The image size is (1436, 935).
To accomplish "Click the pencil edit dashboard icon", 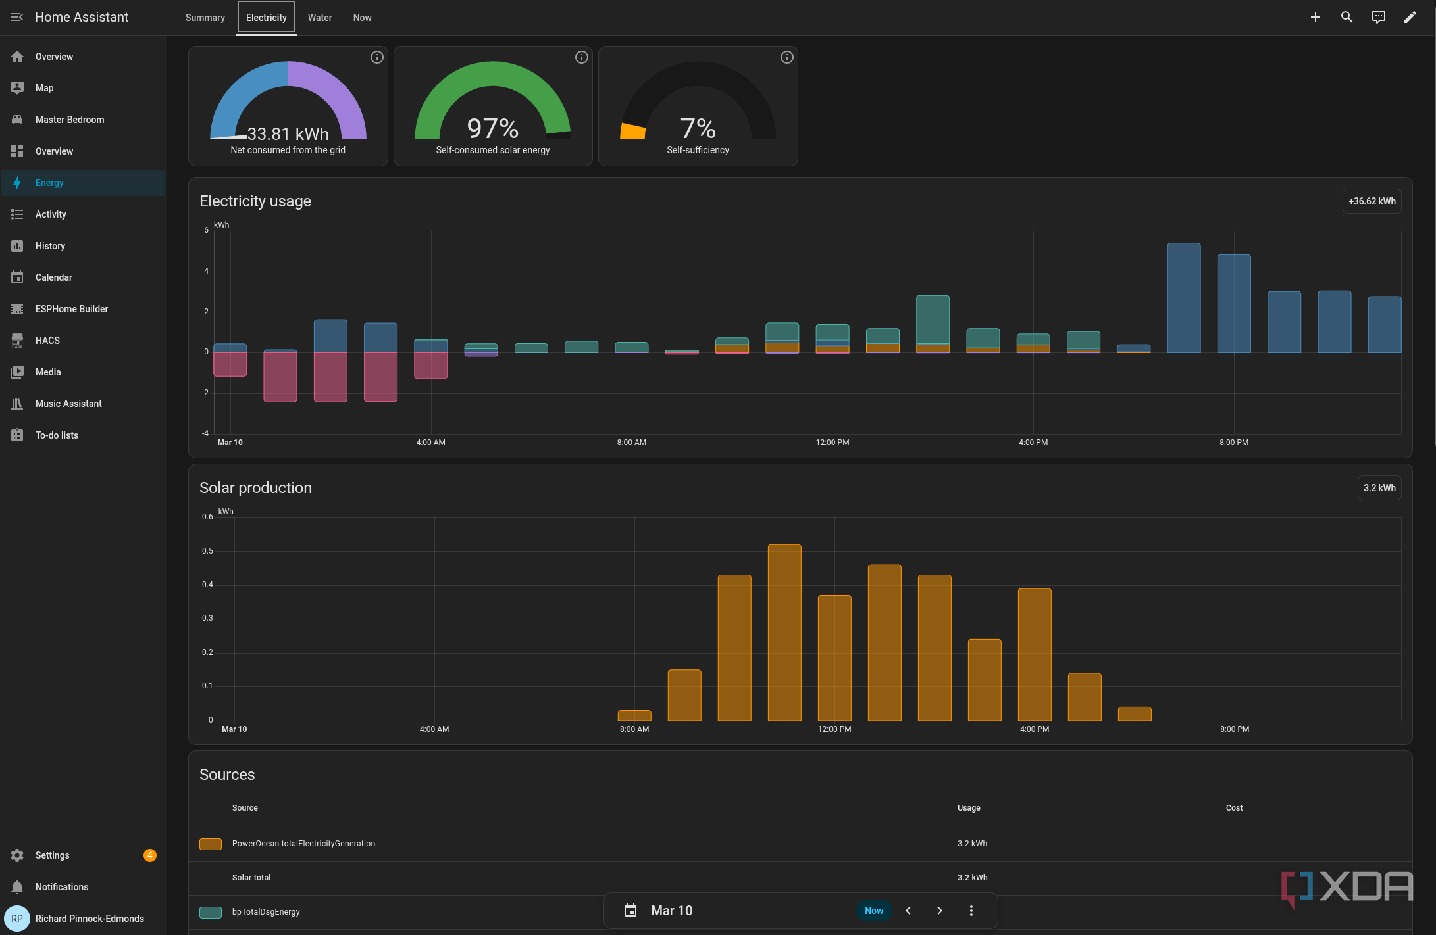I will [1410, 17].
